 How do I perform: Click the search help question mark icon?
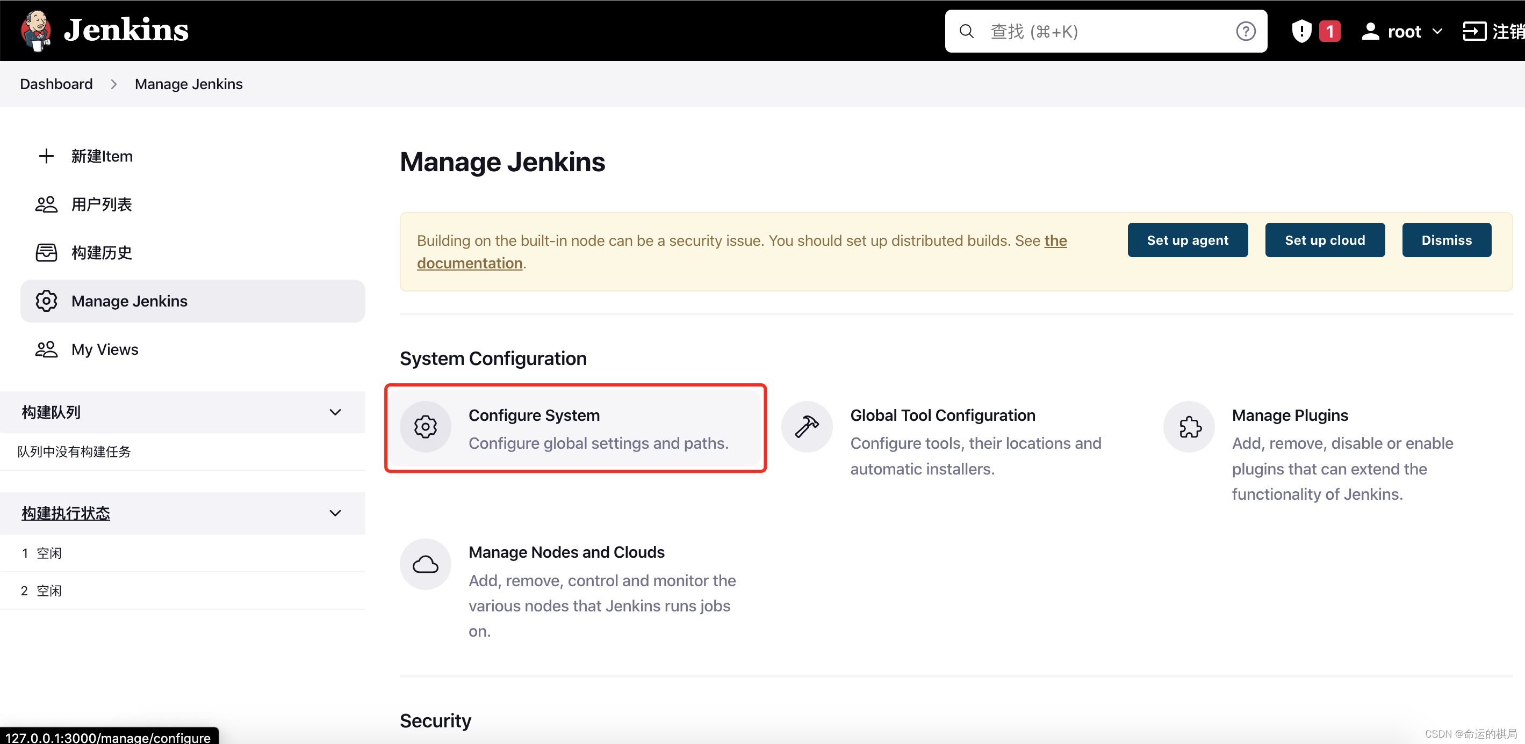pyautogui.click(x=1245, y=31)
